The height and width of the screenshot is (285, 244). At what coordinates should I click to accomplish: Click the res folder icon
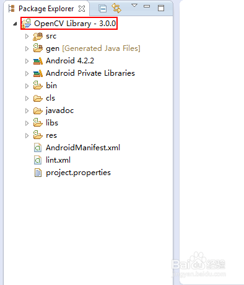[38, 135]
